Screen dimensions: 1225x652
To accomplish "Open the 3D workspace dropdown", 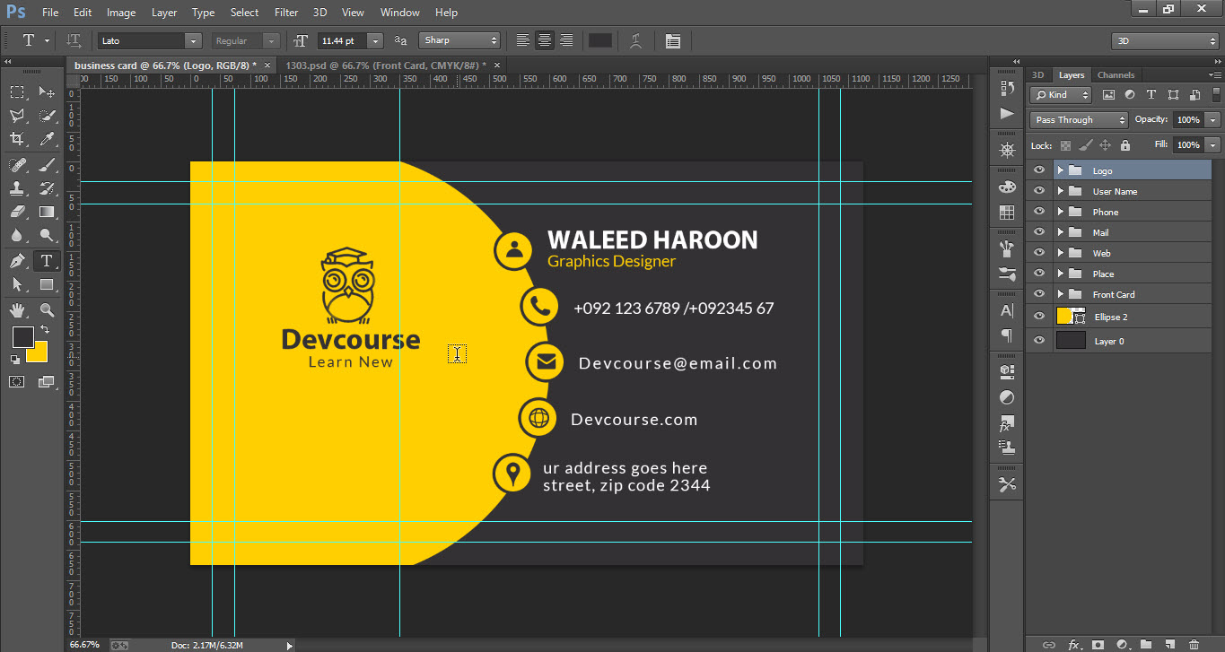I will coord(1165,41).
